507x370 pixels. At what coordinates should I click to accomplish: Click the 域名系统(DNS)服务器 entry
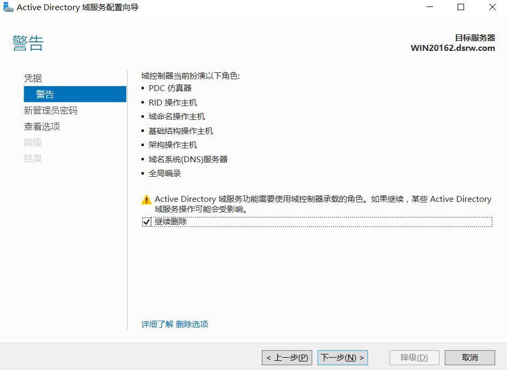click(188, 160)
